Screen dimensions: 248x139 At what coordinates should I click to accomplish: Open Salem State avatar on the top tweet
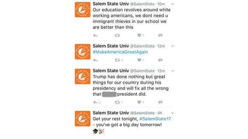click(x=83, y=10)
